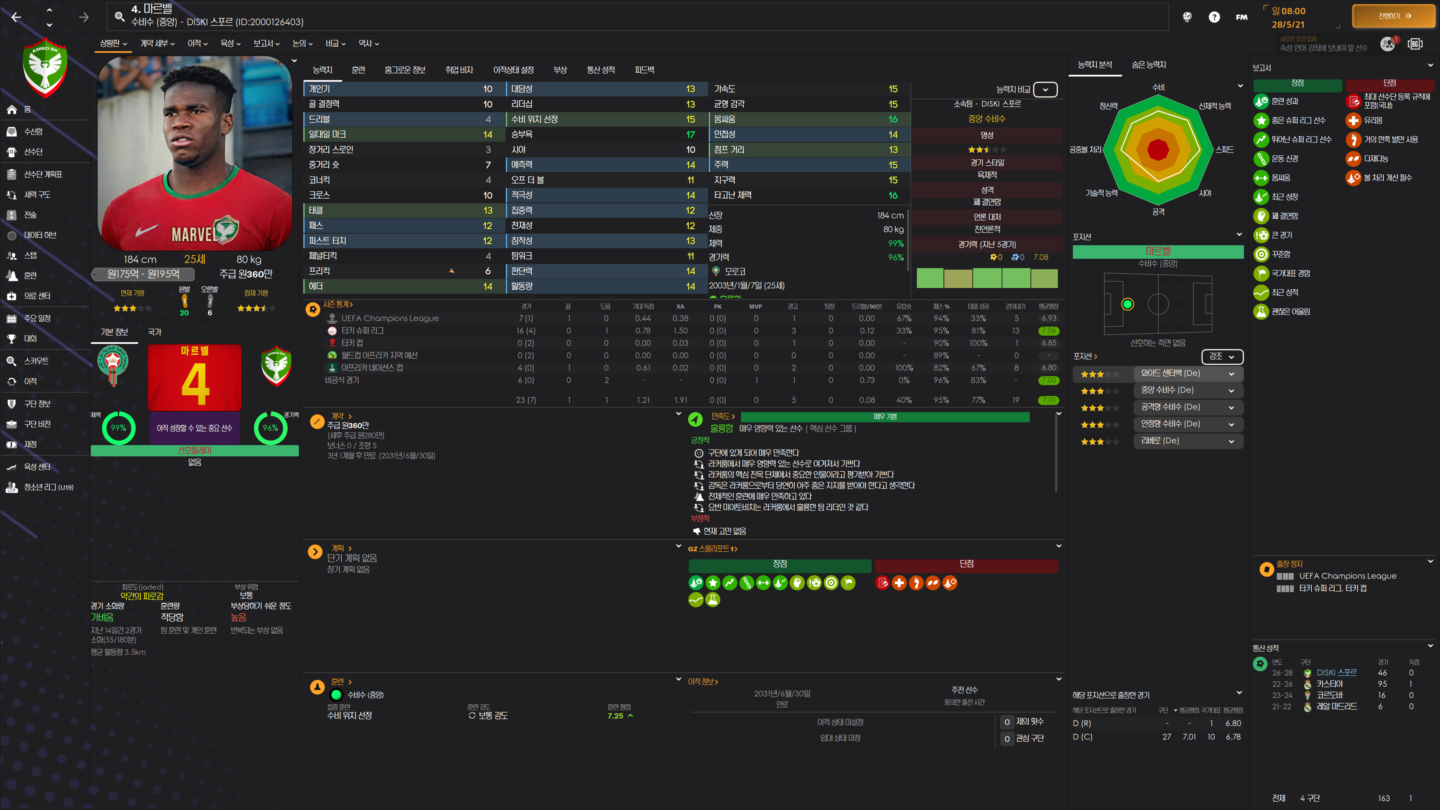This screenshot has width=1440, height=810.
Task: Click the green 매우 기쁨 satisfaction bar
Action: (884, 417)
